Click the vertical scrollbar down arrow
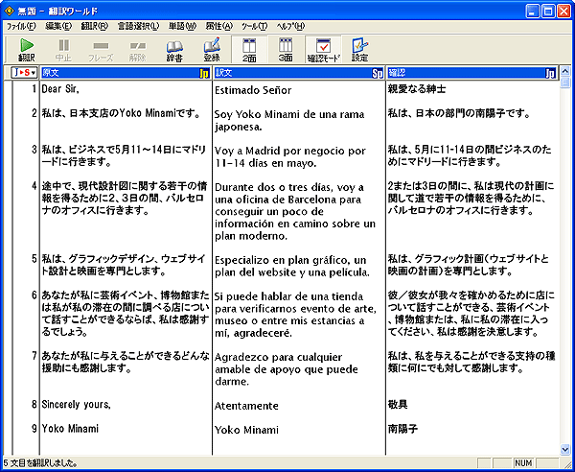Viewport: 575px width, 472px height. (x=565, y=449)
